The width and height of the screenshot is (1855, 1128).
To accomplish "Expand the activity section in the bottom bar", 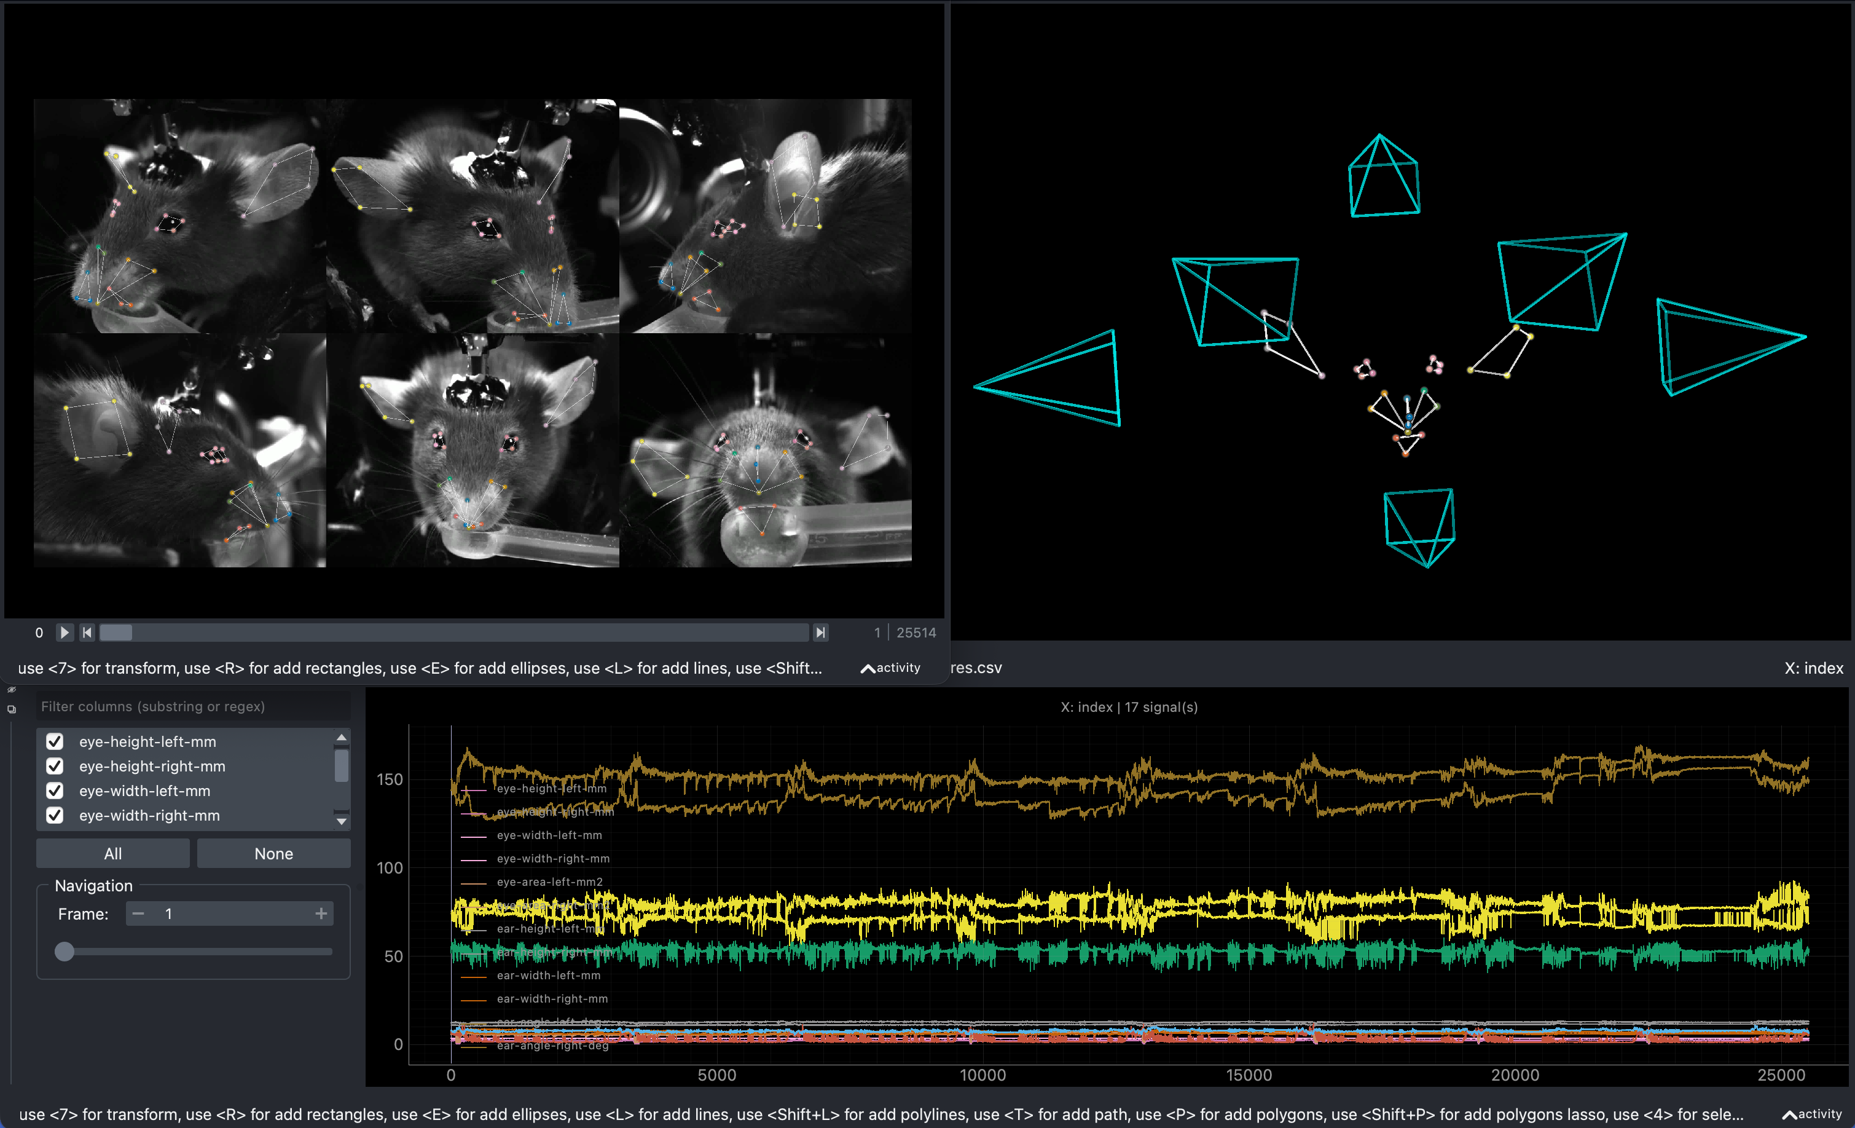I will click(x=1813, y=1114).
